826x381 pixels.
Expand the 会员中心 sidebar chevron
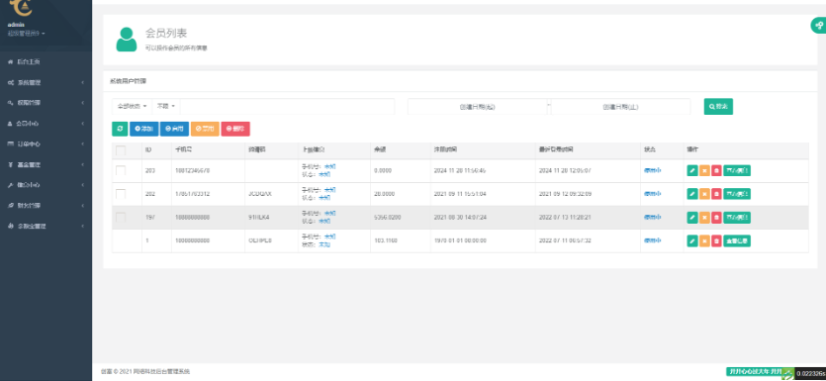click(x=83, y=124)
